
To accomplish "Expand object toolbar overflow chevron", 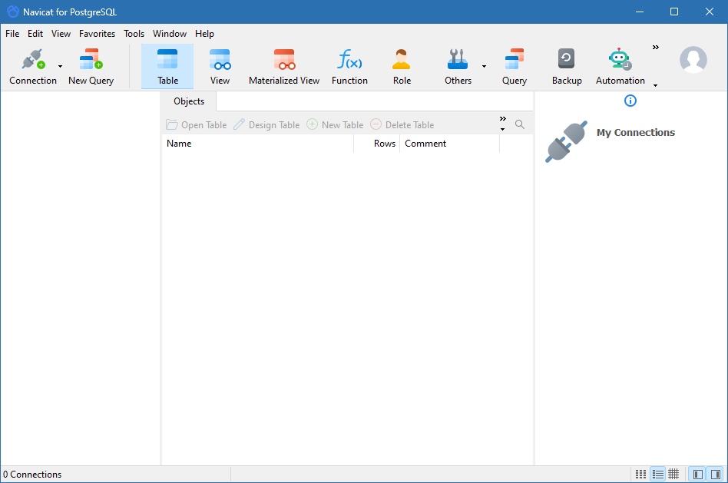I will (x=503, y=119).
